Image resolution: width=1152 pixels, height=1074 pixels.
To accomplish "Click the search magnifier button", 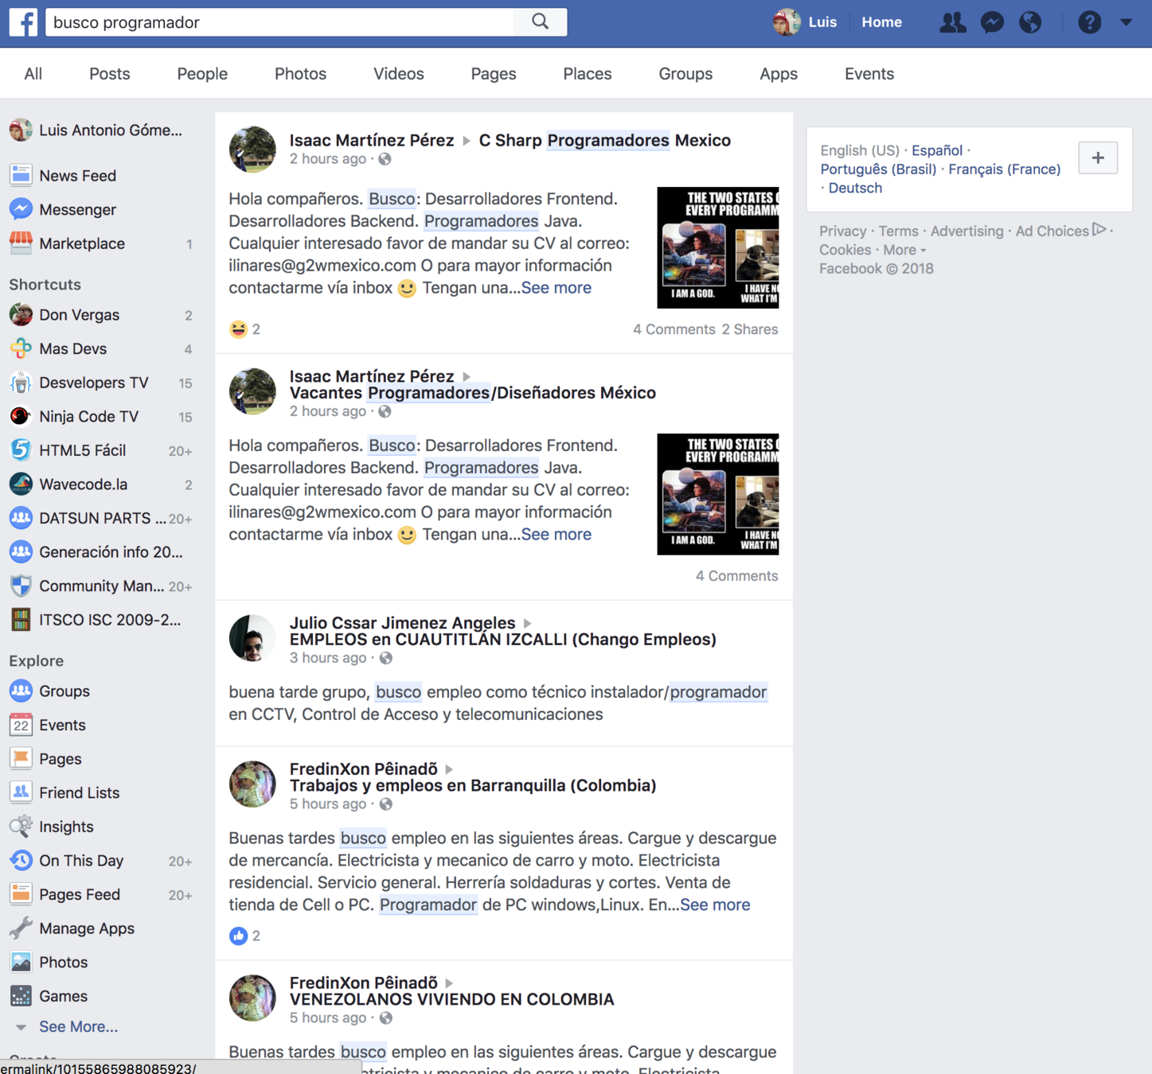I will pyautogui.click(x=541, y=22).
